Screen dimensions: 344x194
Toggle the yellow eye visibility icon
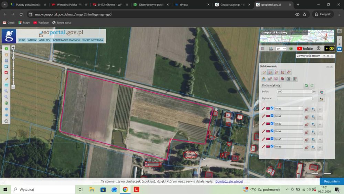[x=332, y=49]
